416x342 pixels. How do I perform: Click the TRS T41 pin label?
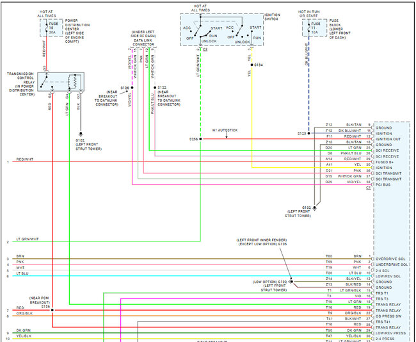(x=383, y=322)
